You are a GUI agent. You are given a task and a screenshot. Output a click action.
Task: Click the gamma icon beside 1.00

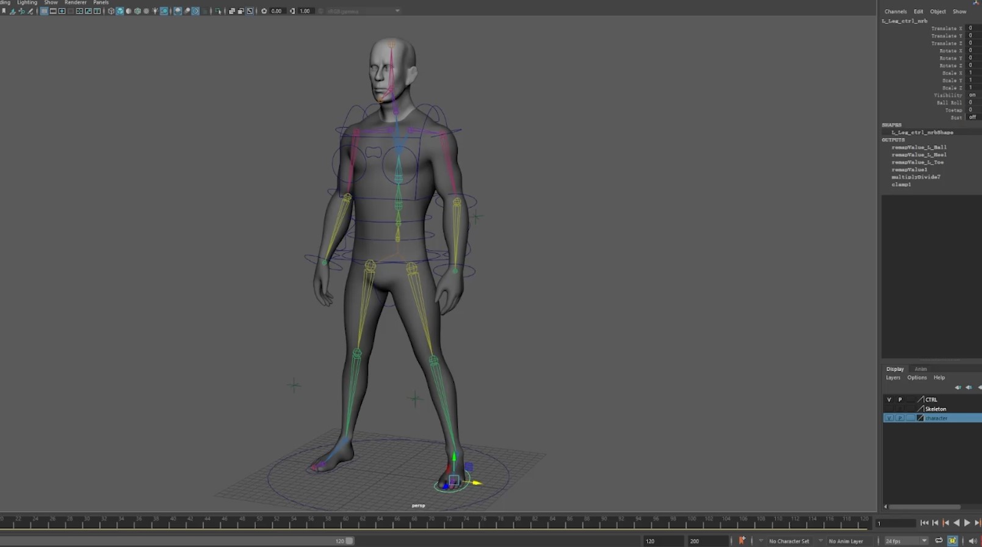[292, 11]
